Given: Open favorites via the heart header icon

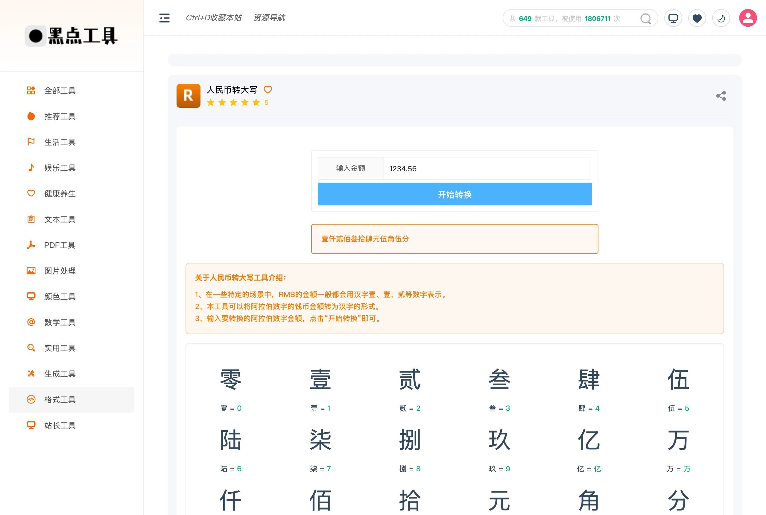Looking at the screenshot, I should pos(697,18).
